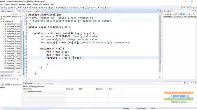Open Perspective icon beside Quick Access
This screenshot has width=197, height=110.
point(194,8)
